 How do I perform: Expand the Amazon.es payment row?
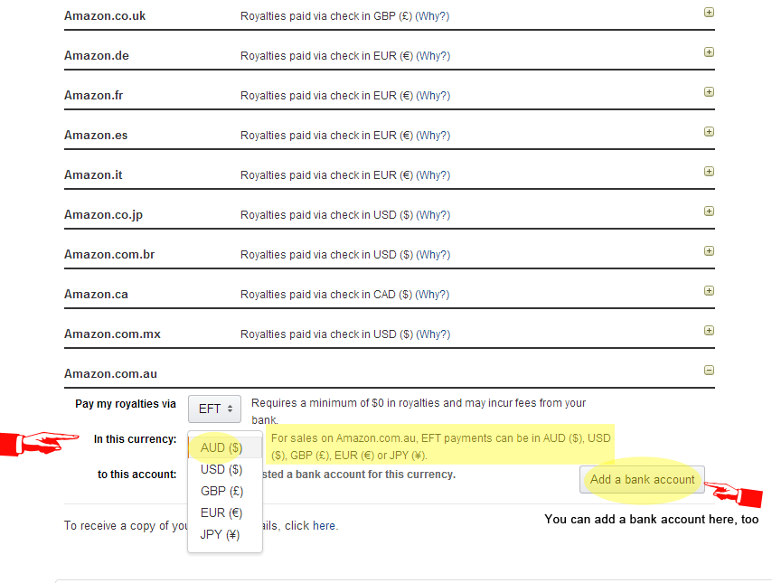[x=709, y=131]
